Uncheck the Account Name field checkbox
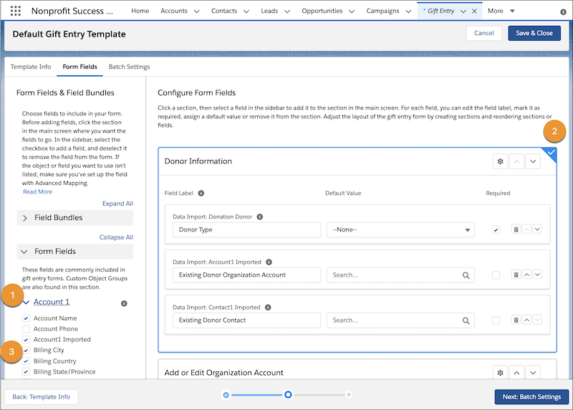This screenshot has height=410, width=573. (26, 318)
